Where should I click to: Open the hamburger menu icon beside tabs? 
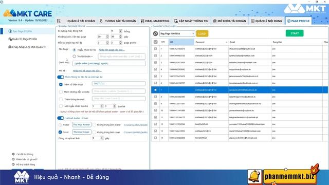pyautogui.click(x=59, y=21)
